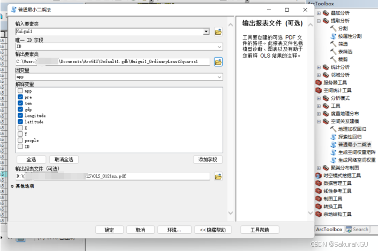This screenshot has height=251, width=378.
Task: Select 制图工具 in ArcToolbox
Action: (332, 199)
